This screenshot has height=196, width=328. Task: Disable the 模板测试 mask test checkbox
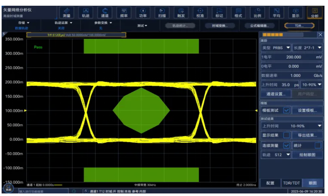[286, 110]
